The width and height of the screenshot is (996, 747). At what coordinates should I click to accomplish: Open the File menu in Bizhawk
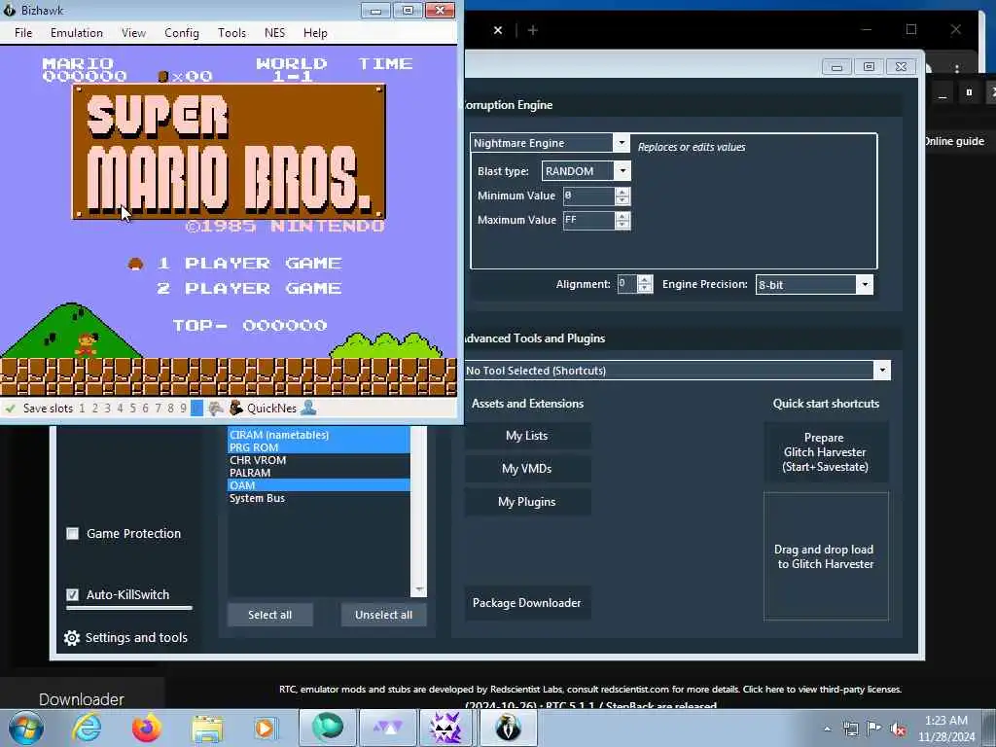click(23, 33)
